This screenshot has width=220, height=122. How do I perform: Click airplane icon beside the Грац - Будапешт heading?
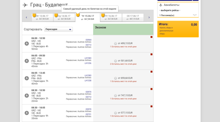[25, 5]
